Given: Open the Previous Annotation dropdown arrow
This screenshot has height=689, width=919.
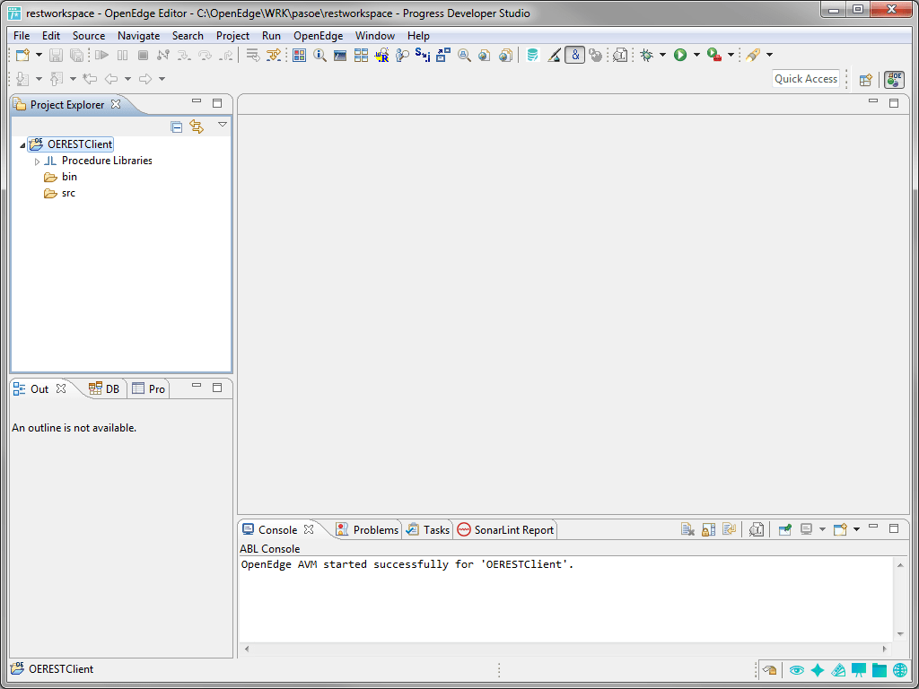Looking at the screenshot, I should 73,79.
